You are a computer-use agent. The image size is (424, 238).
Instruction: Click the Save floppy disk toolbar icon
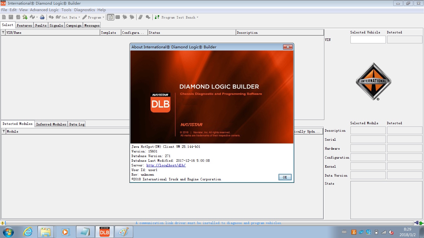pyautogui.click(x=11, y=17)
